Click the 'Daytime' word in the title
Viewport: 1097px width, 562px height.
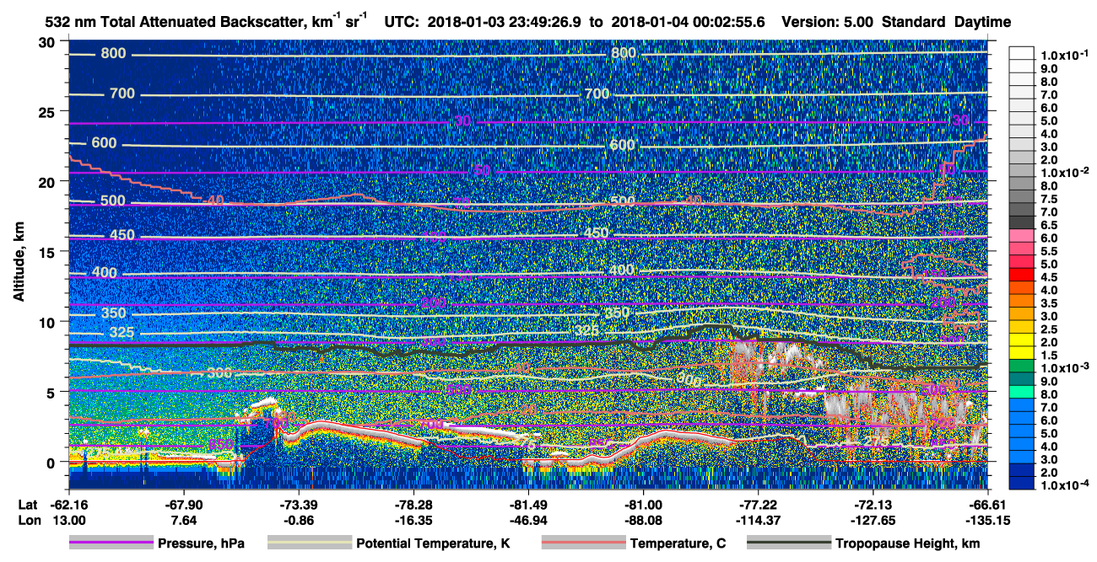tap(982, 23)
